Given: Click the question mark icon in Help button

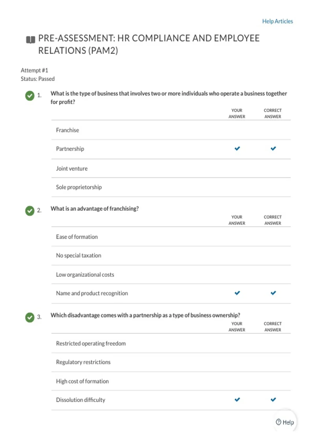Looking at the screenshot, I should tap(279, 422).
